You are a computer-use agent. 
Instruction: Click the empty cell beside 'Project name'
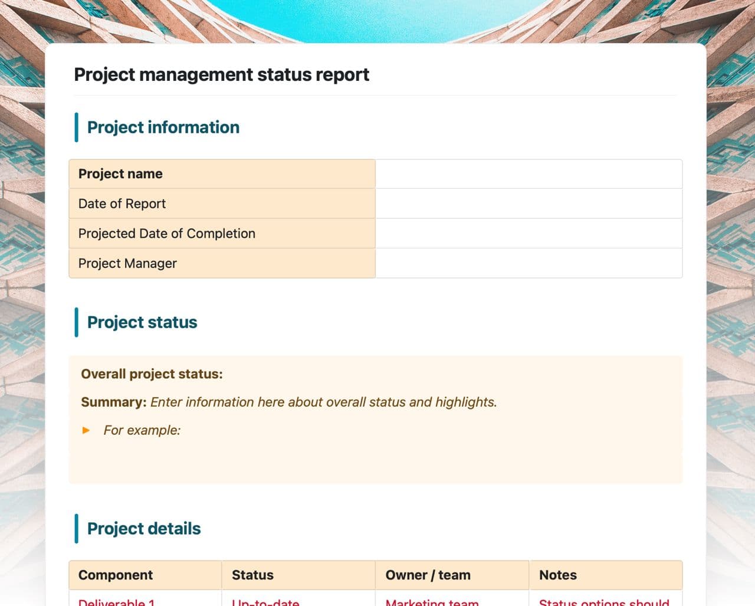coord(528,174)
